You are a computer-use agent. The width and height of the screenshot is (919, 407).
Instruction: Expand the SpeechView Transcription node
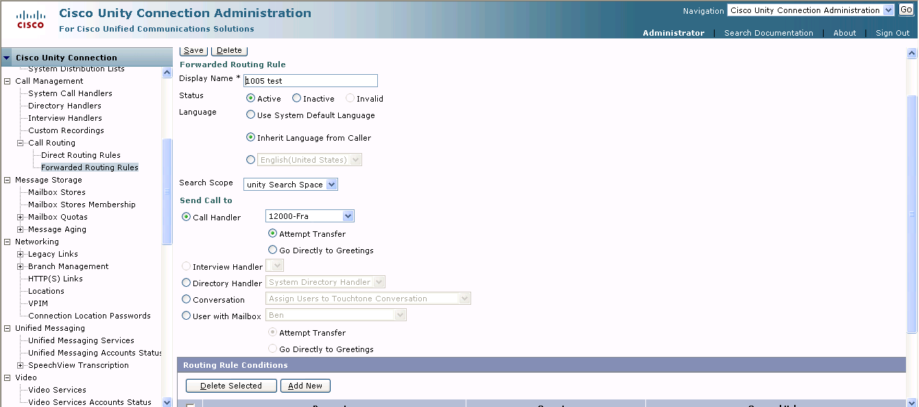coord(21,365)
